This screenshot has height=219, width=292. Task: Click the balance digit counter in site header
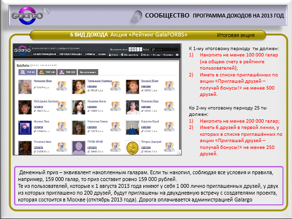[x=136, y=50]
